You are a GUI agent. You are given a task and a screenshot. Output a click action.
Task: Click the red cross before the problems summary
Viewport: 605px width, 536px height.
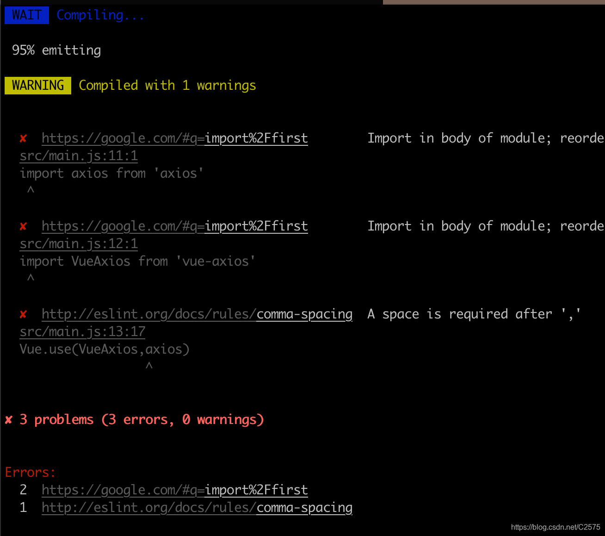click(x=8, y=419)
